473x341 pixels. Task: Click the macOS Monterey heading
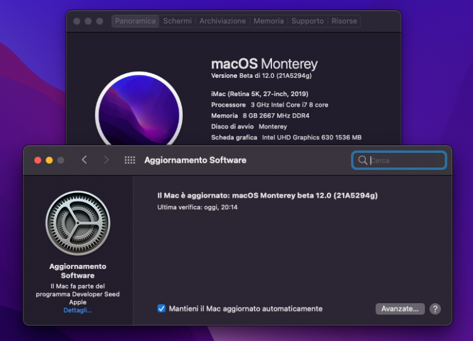pos(264,64)
